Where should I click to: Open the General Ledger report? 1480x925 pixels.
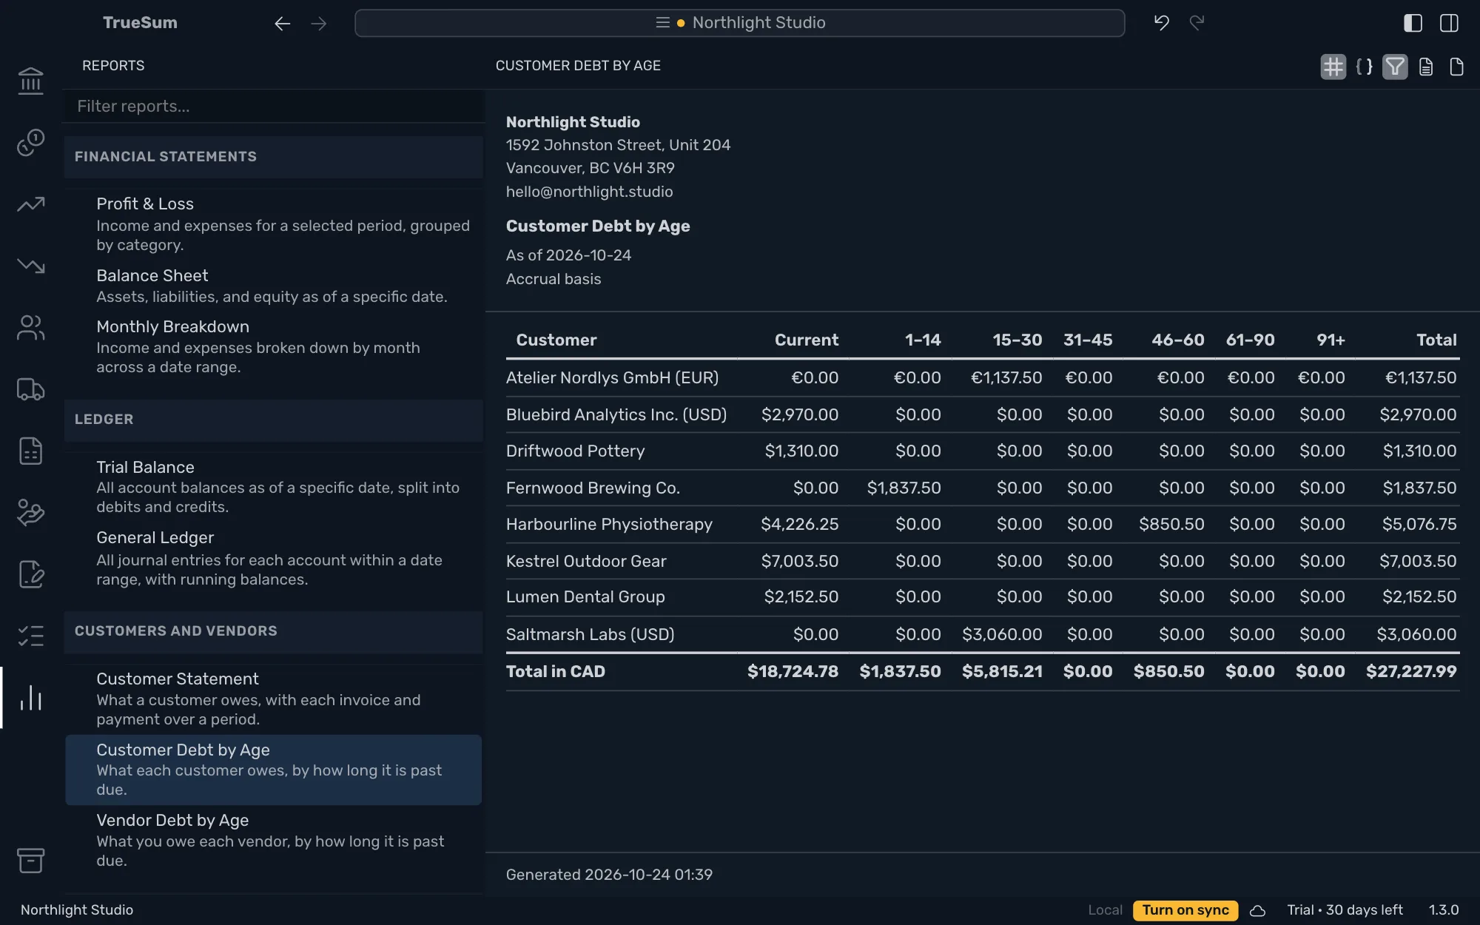[273, 558]
